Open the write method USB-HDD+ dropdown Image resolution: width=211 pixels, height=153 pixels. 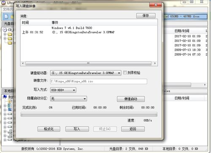tap(63, 90)
